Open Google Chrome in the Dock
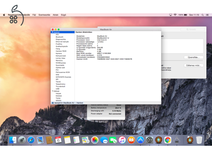Viewport: 212px width, 159px height. (168, 140)
